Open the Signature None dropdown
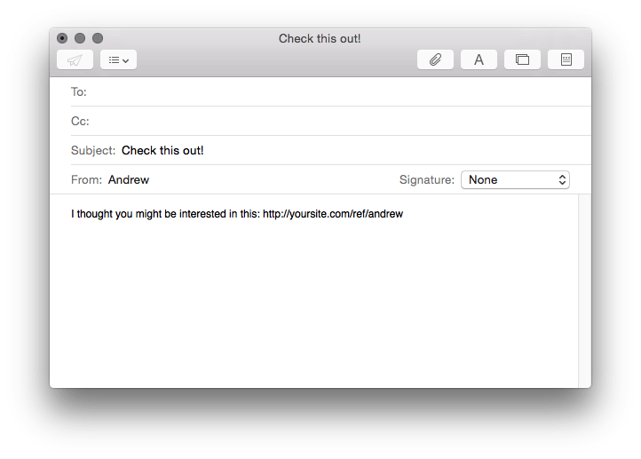The image size is (641, 459). point(515,180)
